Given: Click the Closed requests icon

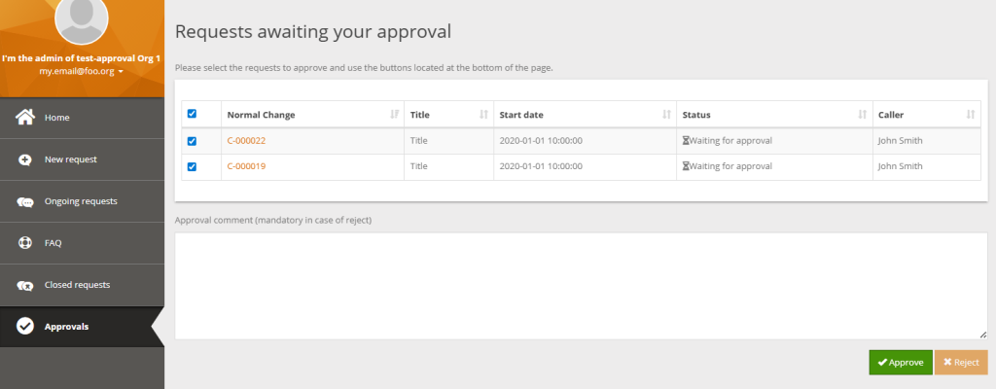Looking at the screenshot, I should pos(25,285).
